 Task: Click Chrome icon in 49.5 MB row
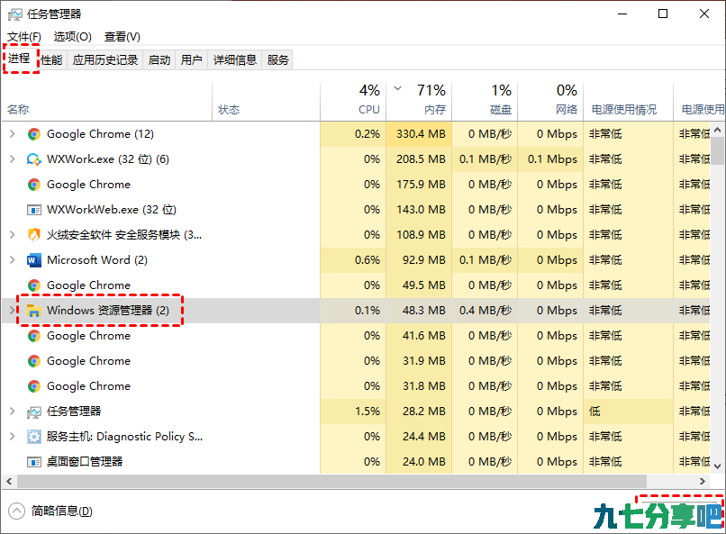click(x=34, y=285)
